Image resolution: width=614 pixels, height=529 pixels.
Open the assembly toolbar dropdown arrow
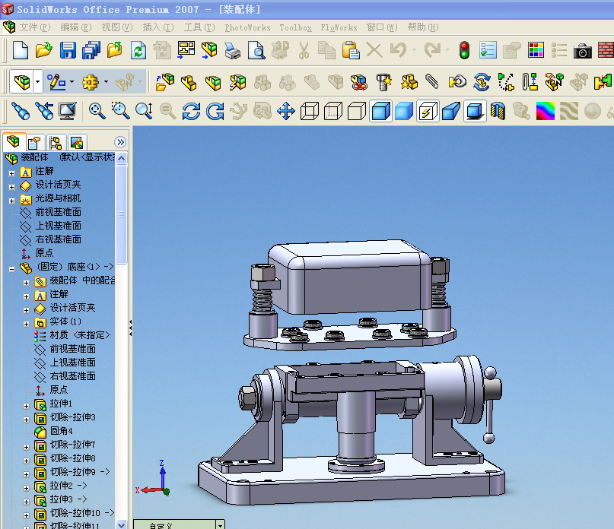[x=37, y=82]
